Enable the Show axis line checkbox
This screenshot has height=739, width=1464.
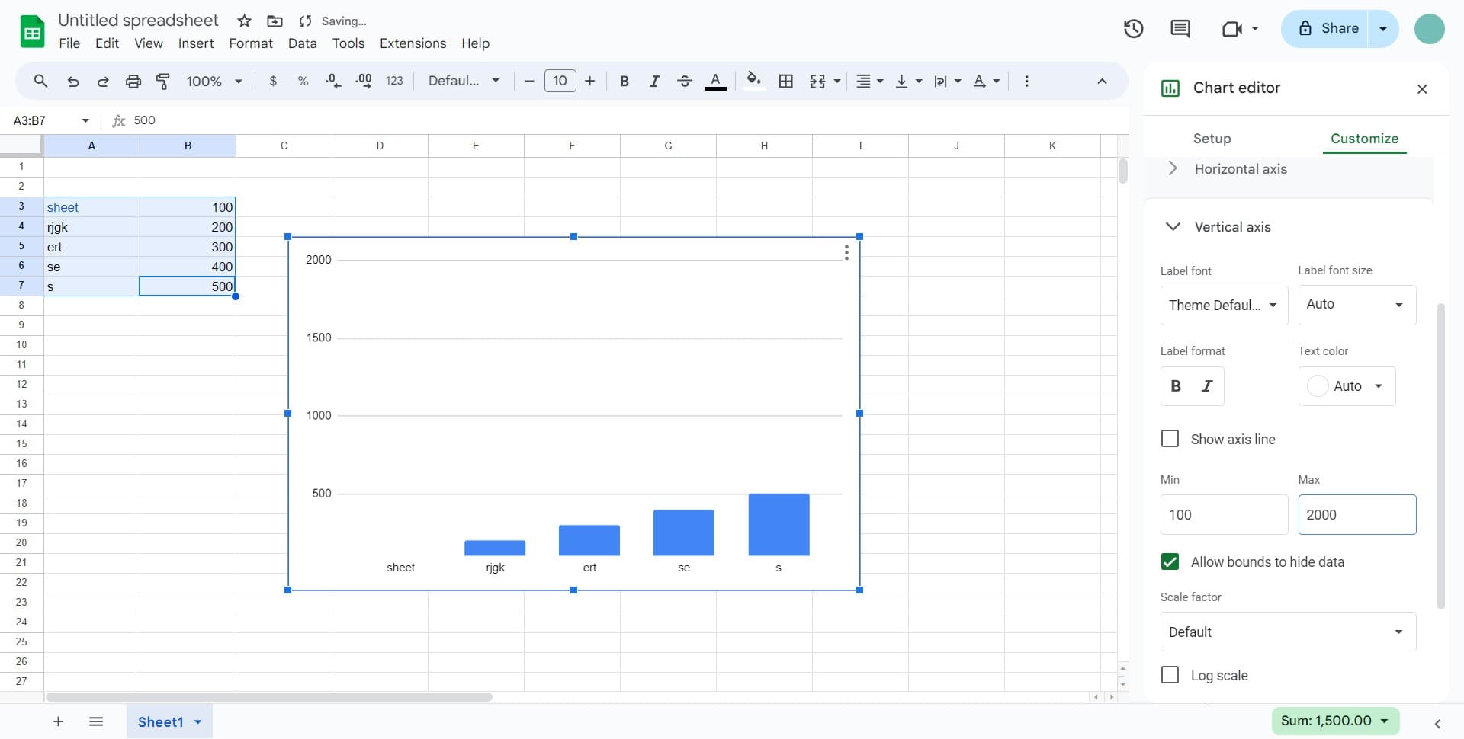[1169, 439]
